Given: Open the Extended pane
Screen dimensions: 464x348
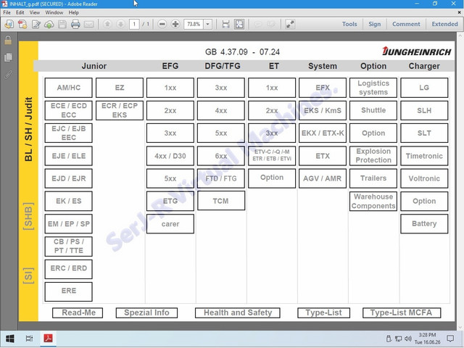Looking at the screenshot, I should 444,24.
